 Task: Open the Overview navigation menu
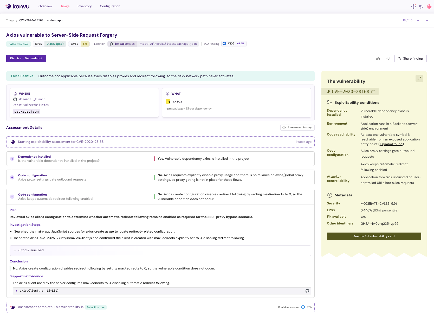pyautogui.click(x=45, y=6)
